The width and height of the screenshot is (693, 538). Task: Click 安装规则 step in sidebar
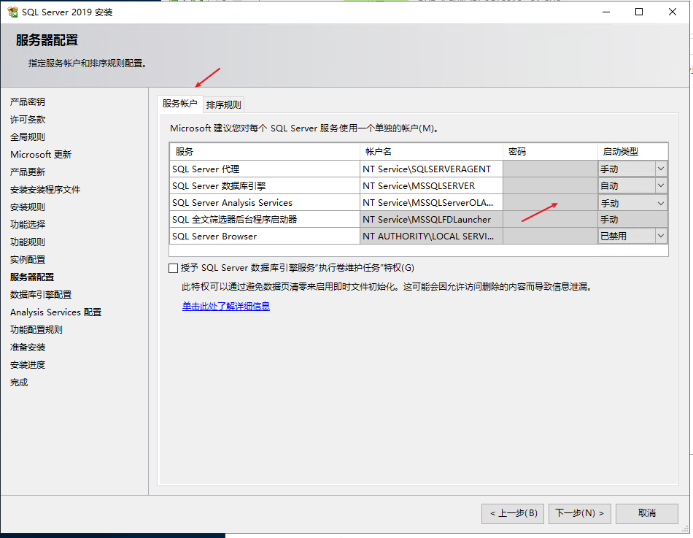pos(28,207)
